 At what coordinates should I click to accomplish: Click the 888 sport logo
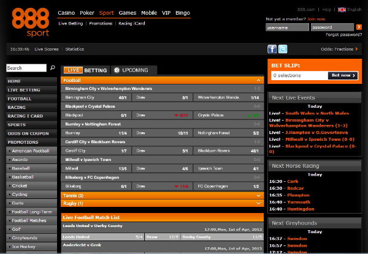click(31, 22)
